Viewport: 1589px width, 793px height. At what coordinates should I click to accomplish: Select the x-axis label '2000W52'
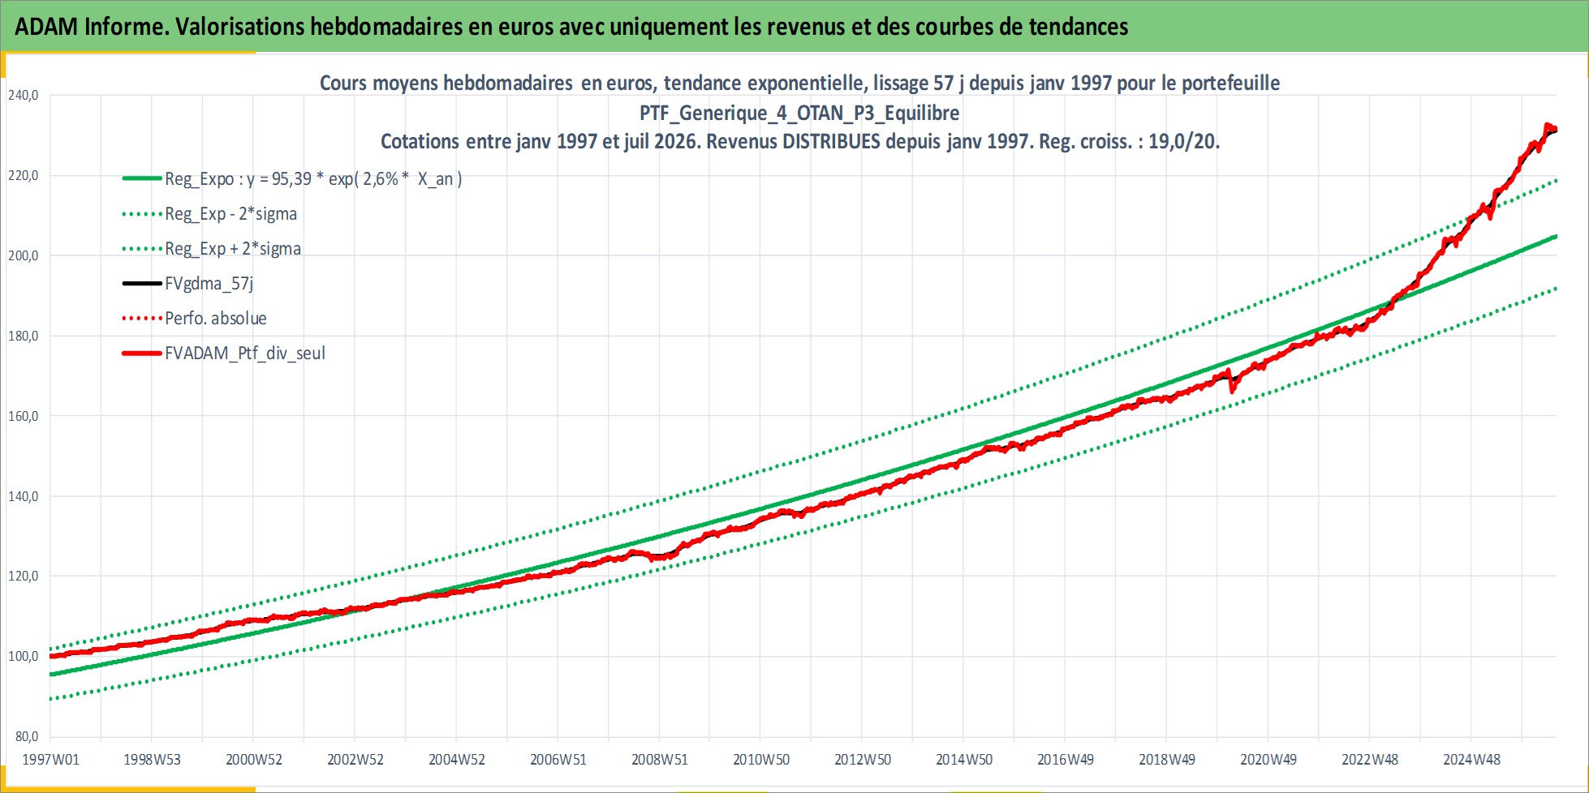tap(253, 760)
